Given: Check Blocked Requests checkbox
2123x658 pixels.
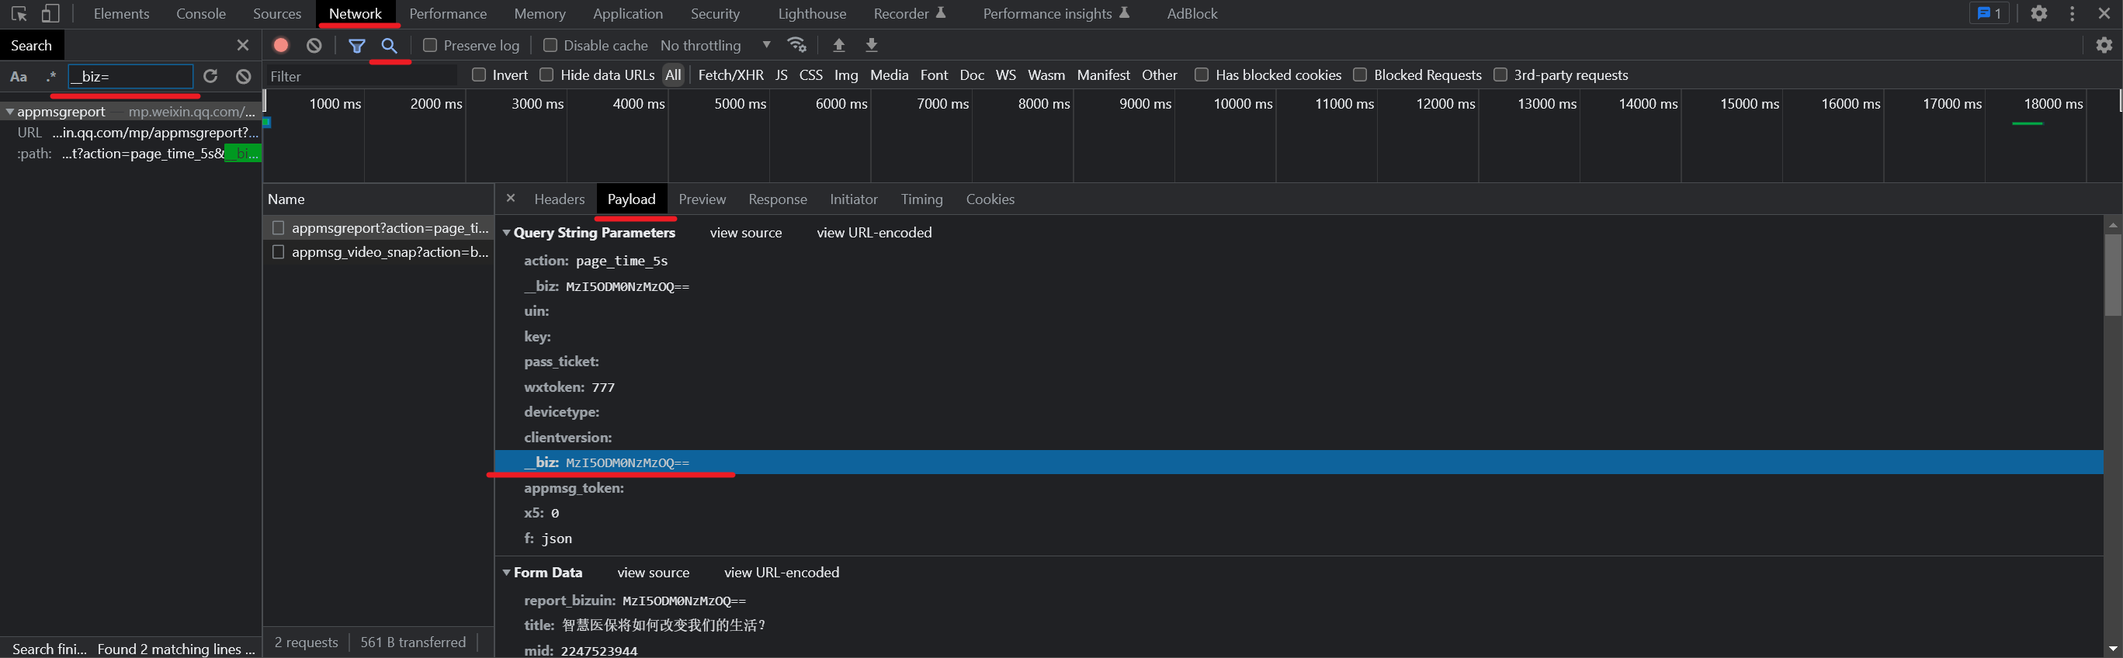Looking at the screenshot, I should 1361,75.
